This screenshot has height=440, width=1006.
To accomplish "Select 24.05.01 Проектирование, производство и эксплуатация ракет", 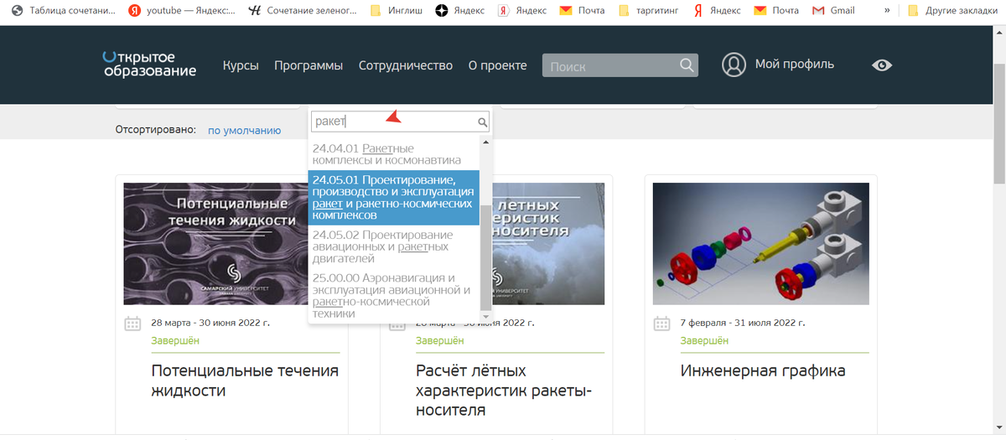I will 394,198.
